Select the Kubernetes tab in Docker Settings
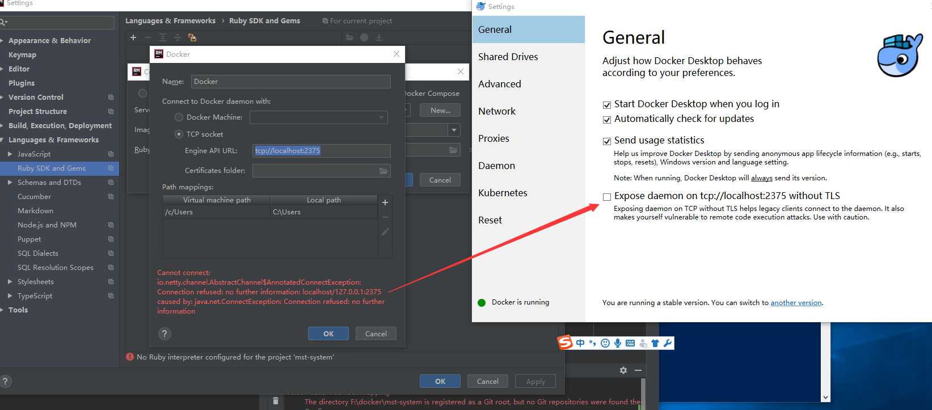The height and width of the screenshot is (410, 932). [x=528, y=193]
